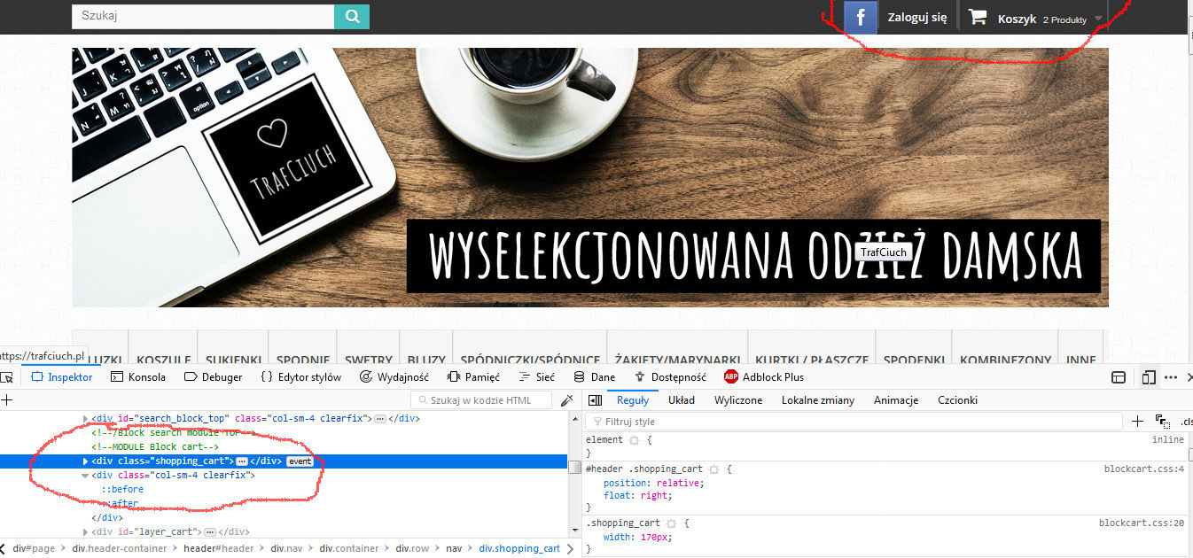Viewport: 1193px width, 558px height.
Task: Expand the ellipsis in layer_cart div
Action: [x=210, y=532]
